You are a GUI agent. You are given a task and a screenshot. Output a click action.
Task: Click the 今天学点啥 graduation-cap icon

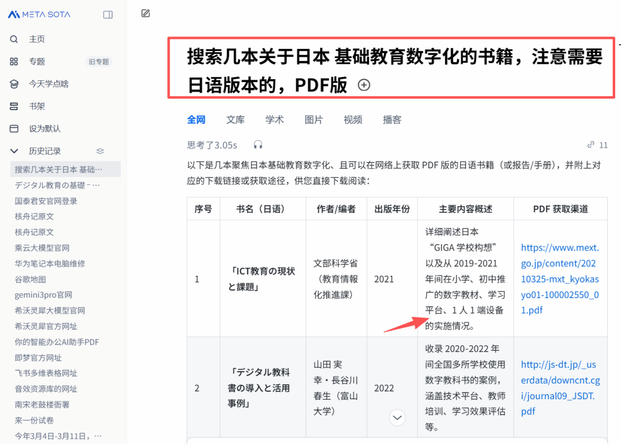coord(14,83)
